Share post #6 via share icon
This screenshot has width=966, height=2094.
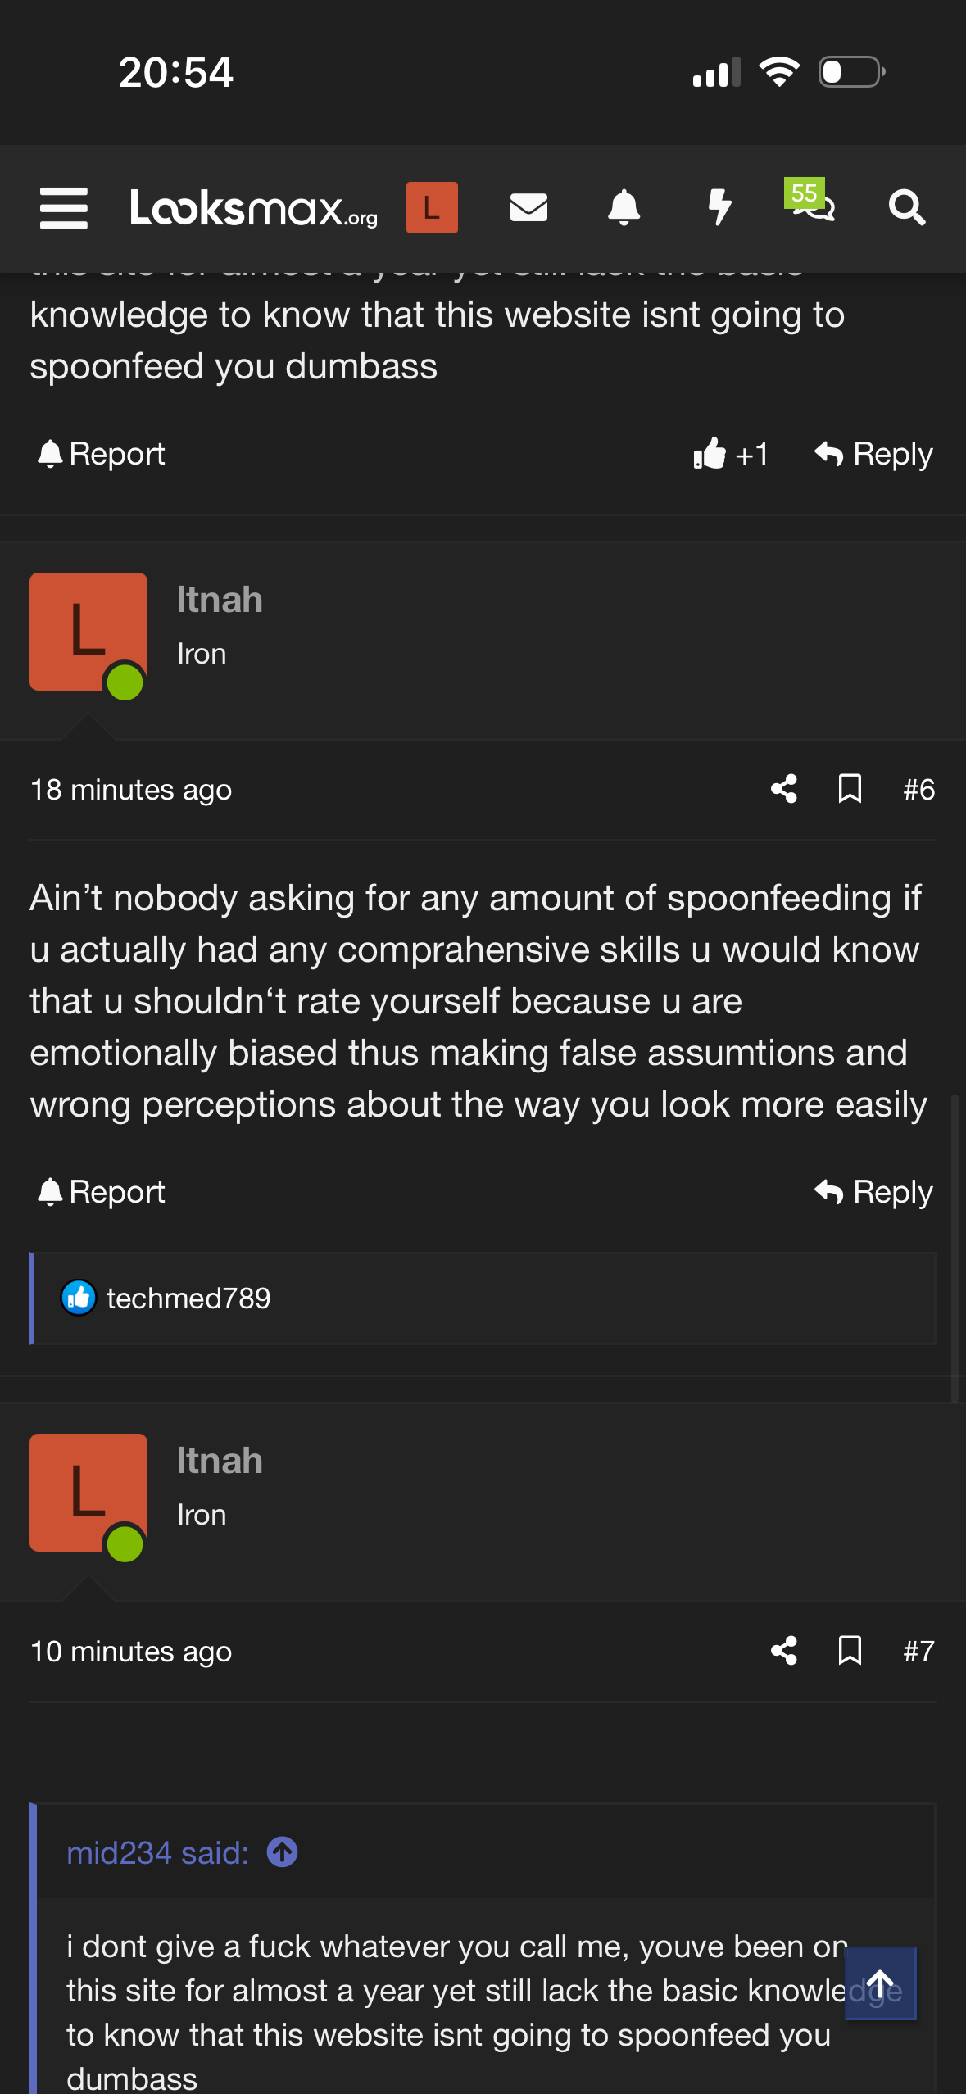click(x=784, y=790)
